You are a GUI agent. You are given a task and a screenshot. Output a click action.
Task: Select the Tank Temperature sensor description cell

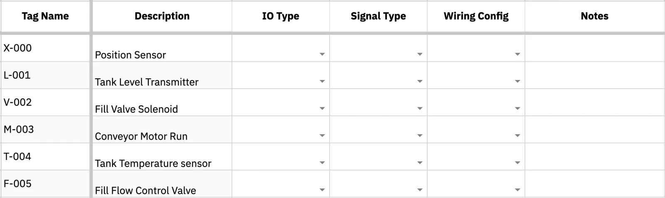point(162,157)
